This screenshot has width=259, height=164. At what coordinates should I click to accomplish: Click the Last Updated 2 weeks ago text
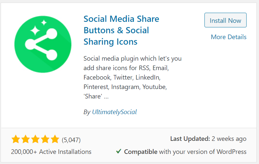click(208, 139)
